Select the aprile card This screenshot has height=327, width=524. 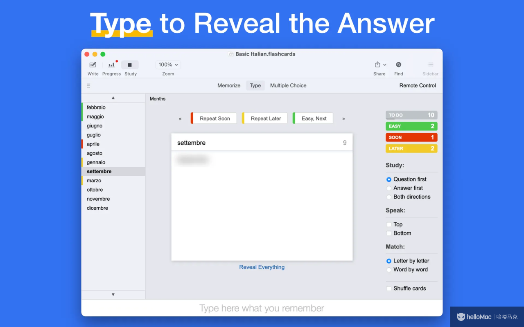(x=113, y=144)
